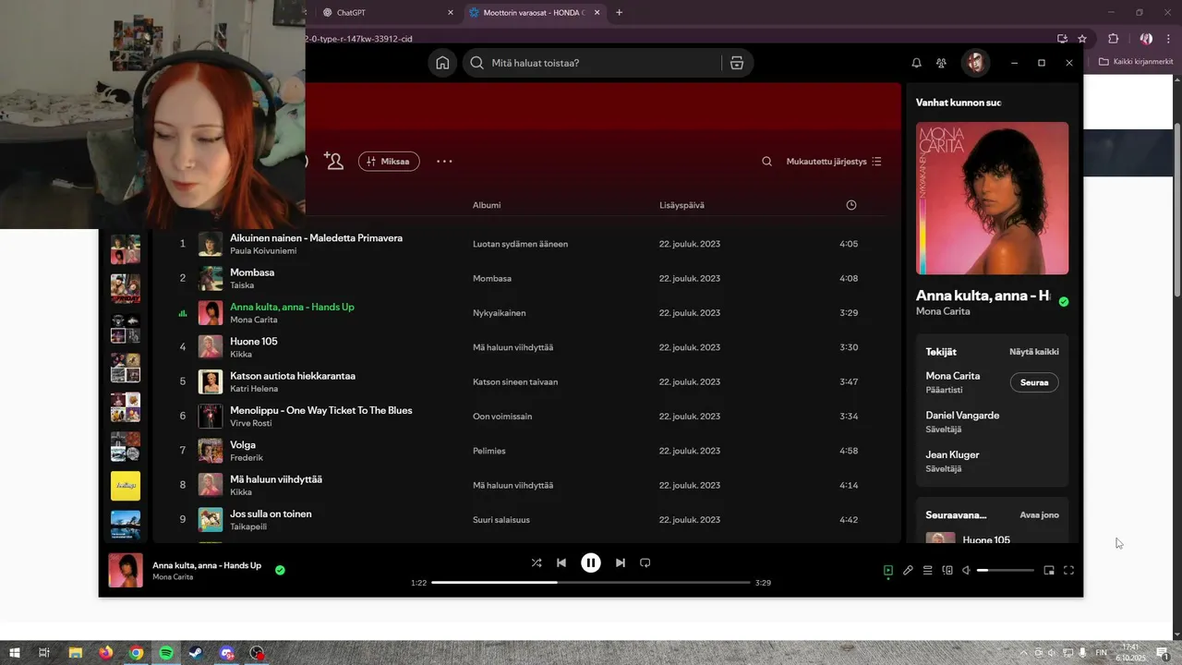Go to the Spotify home icon
This screenshot has height=665, width=1182.
point(442,63)
